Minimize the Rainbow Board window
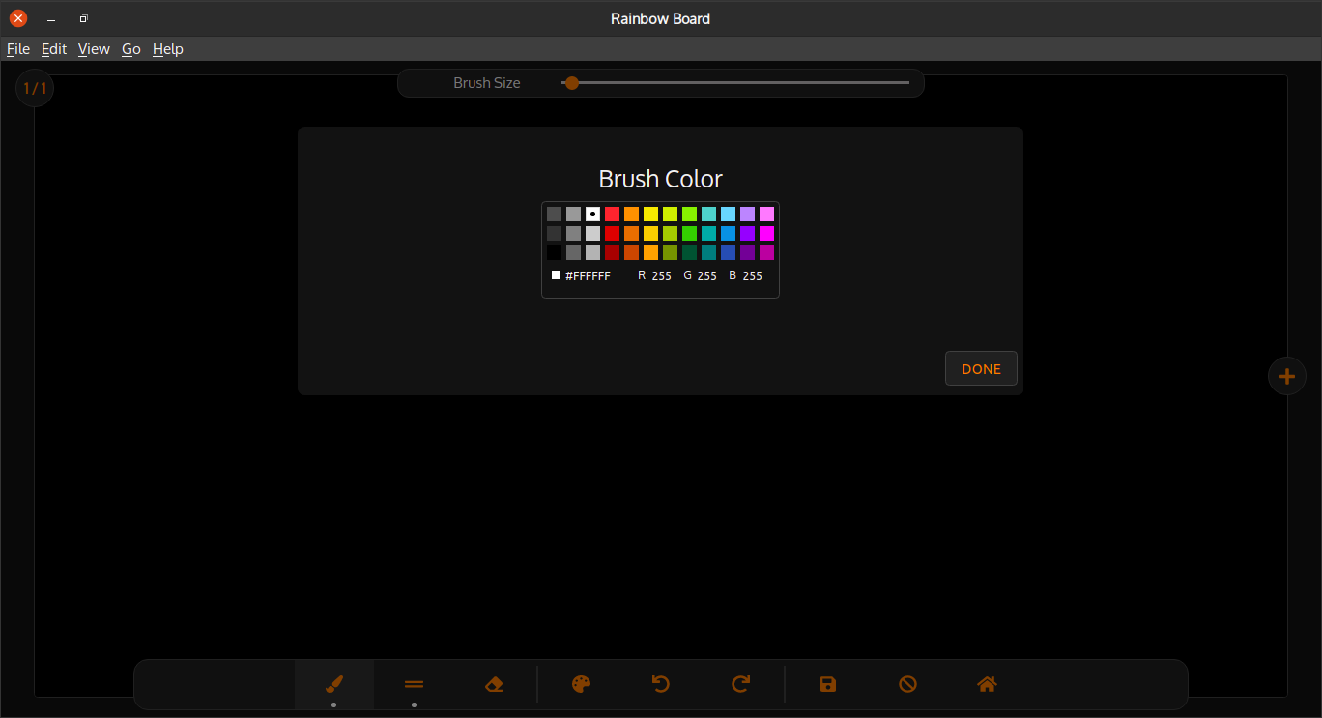The height and width of the screenshot is (718, 1322). (x=51, y=18)
